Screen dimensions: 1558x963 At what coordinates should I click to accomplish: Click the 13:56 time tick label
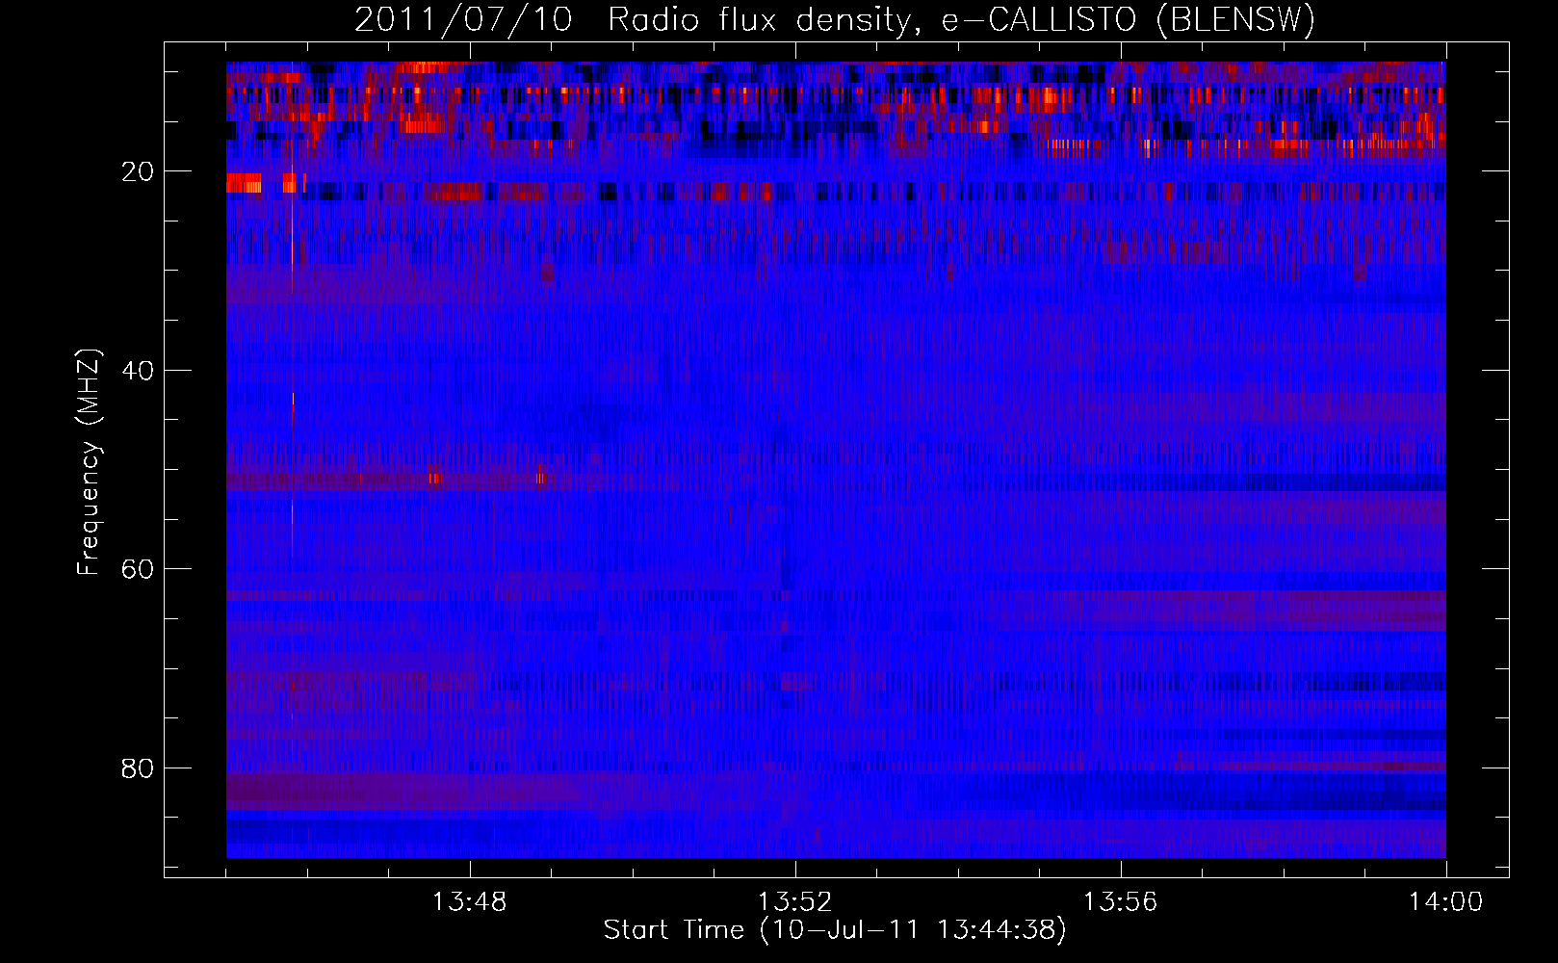1120,902
